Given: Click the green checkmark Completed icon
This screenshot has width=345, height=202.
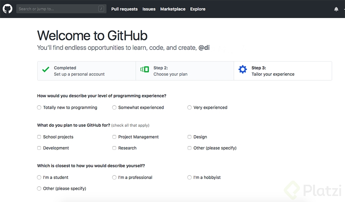Looking at the screenshot, I should pos(46,69).
